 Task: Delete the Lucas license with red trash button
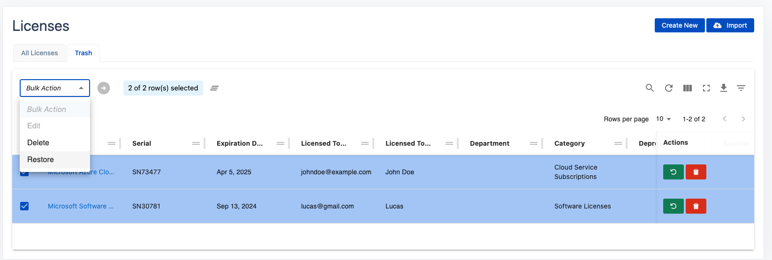[x=696, y=206]
